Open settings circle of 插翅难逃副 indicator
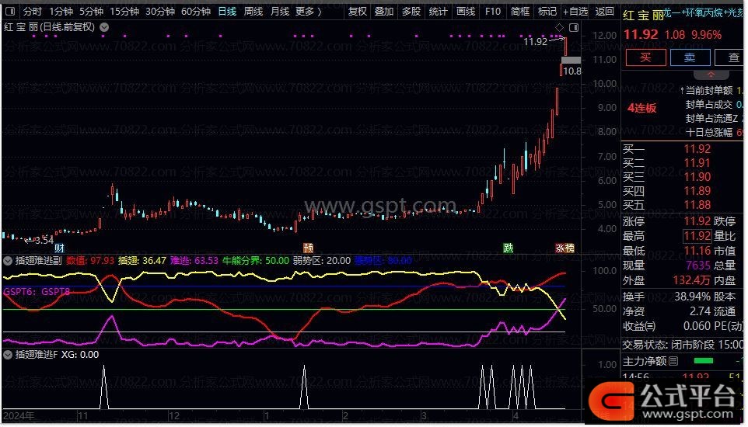Viewport: 748px width, 427px height. click(8, 261)
